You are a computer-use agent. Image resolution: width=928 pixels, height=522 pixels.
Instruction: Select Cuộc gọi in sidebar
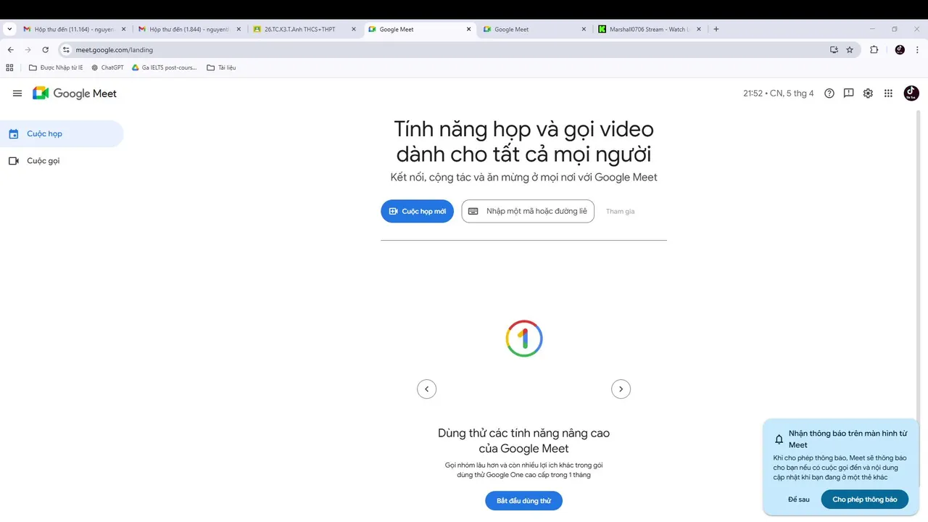pos(62,161)
